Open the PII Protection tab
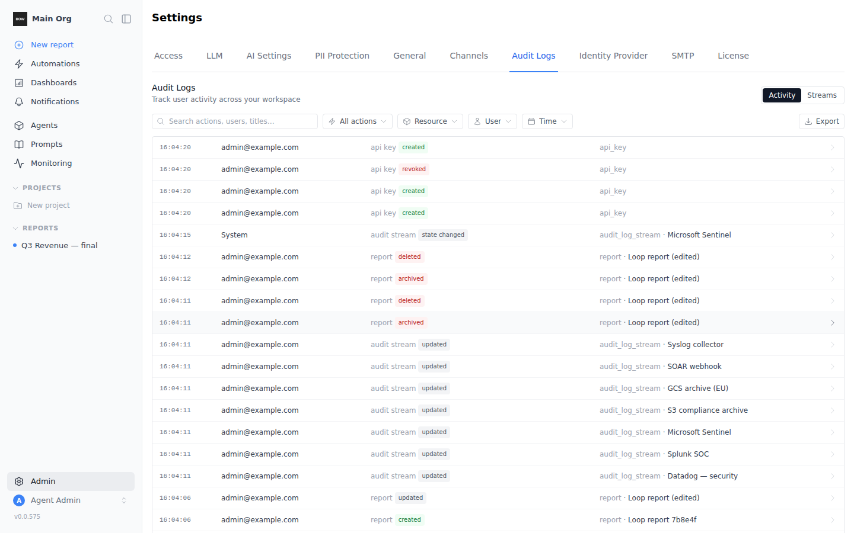 click(x=342, y=56)
